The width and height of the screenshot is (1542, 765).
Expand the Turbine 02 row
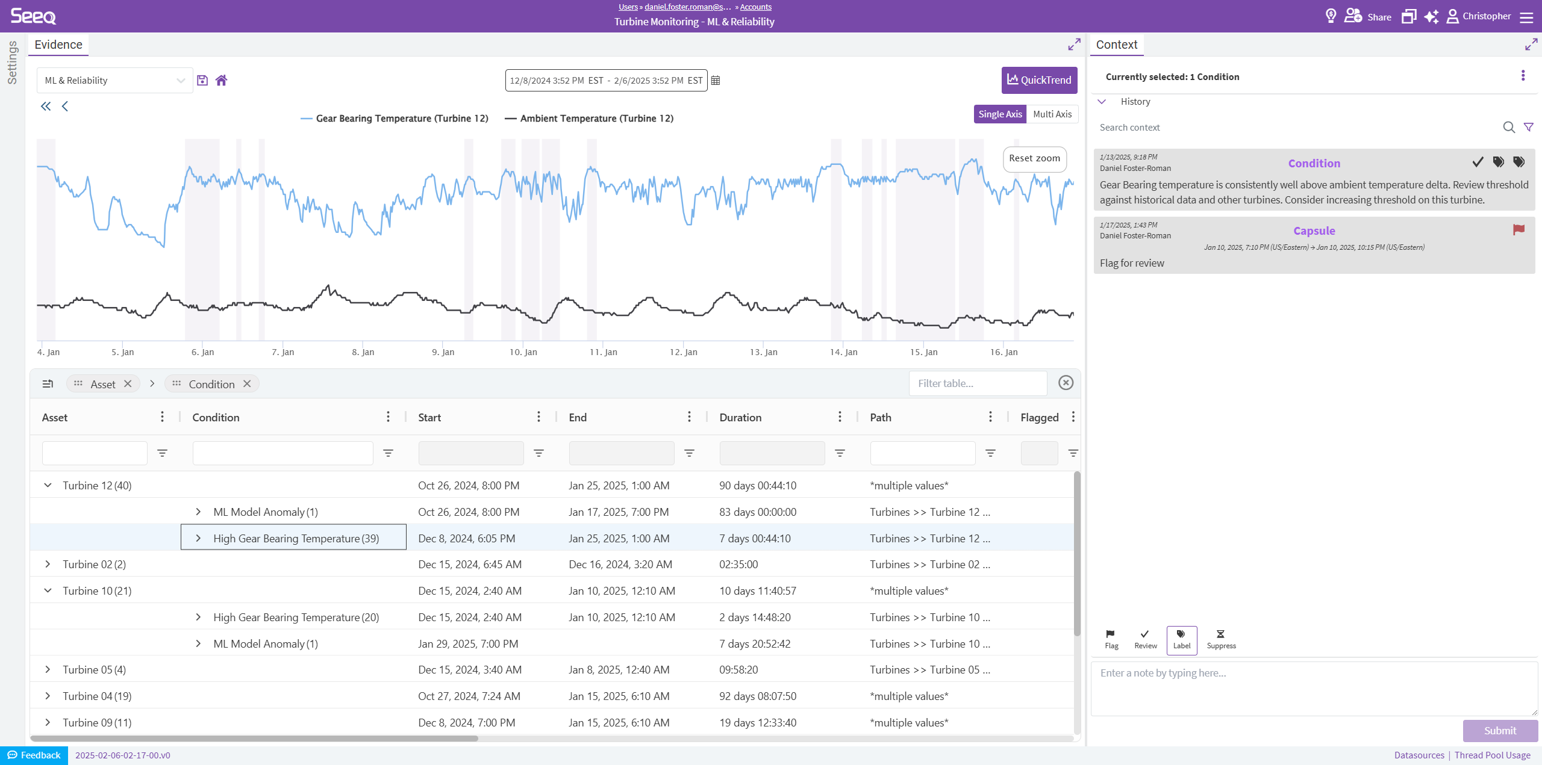pos(48,564)
